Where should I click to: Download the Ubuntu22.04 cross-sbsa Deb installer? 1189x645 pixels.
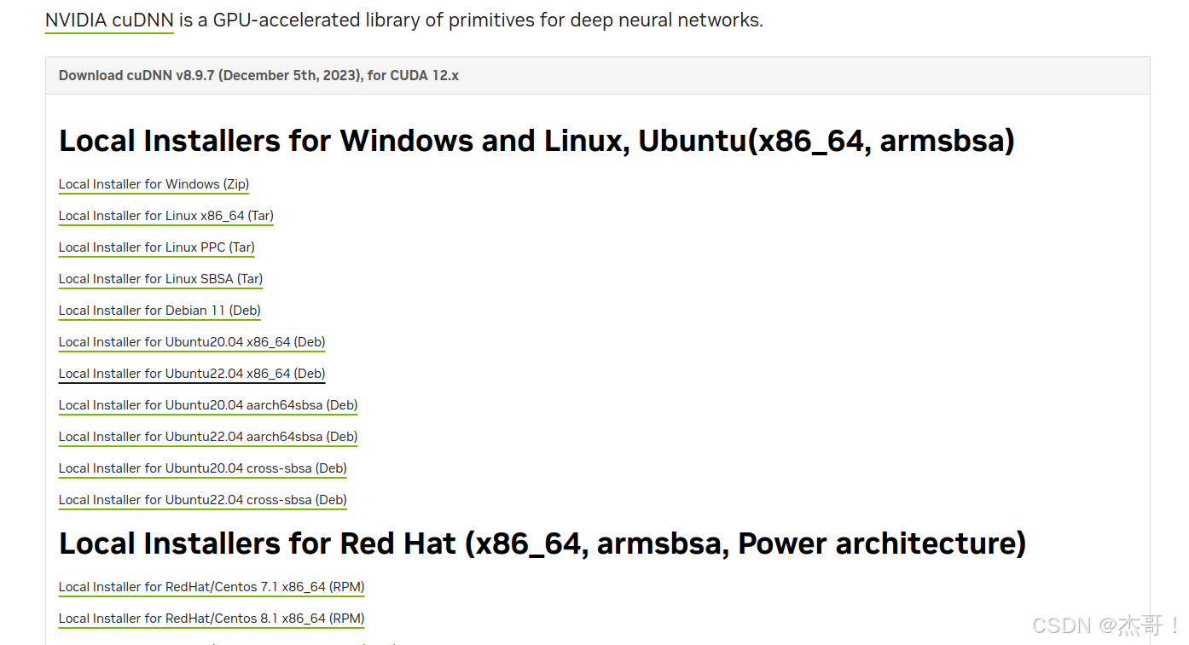tap(202, 500)
